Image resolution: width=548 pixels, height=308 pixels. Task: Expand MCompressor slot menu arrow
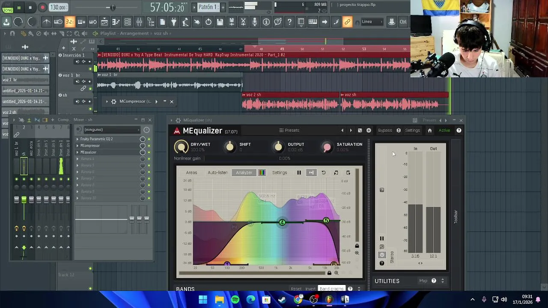coord(77,145)
